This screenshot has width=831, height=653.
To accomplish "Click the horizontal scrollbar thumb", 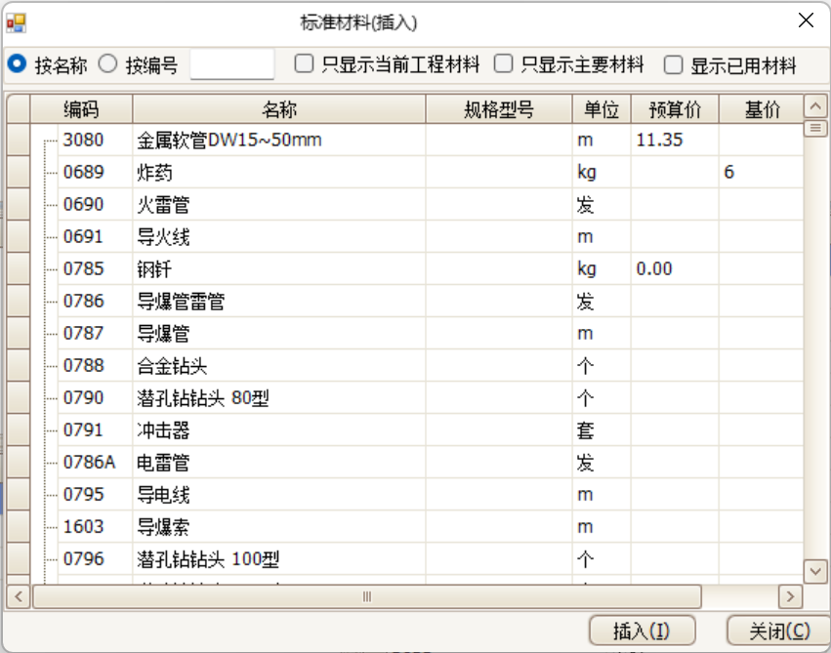I will 367,596.
